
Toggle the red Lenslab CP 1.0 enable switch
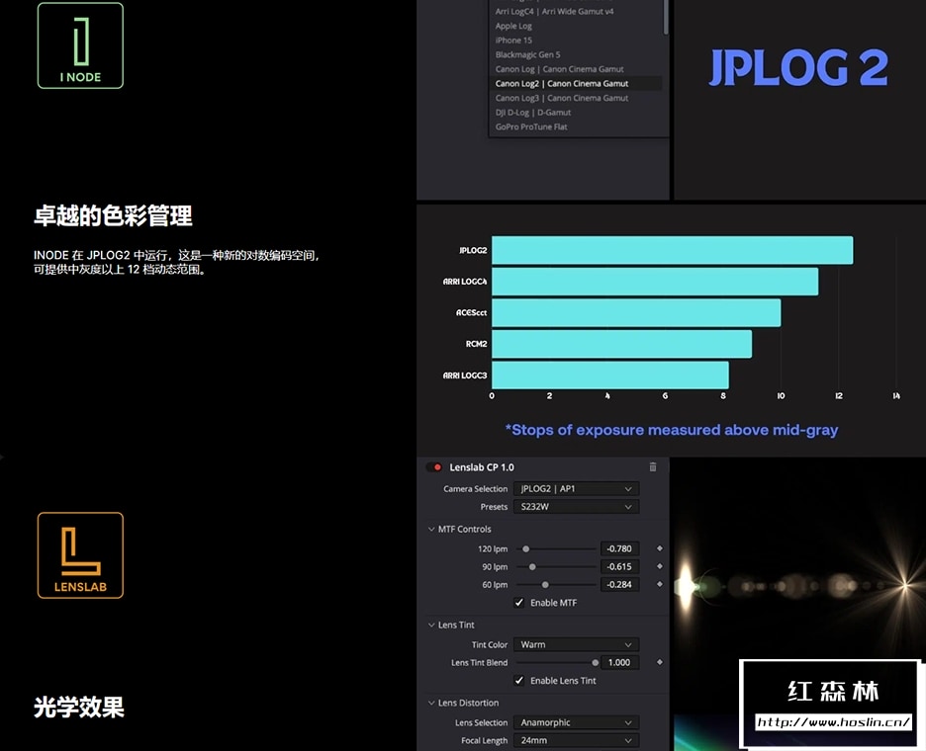click(434, 467)
